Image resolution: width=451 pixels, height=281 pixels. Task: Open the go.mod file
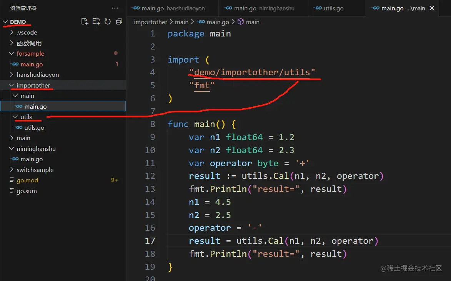(63, 180)
